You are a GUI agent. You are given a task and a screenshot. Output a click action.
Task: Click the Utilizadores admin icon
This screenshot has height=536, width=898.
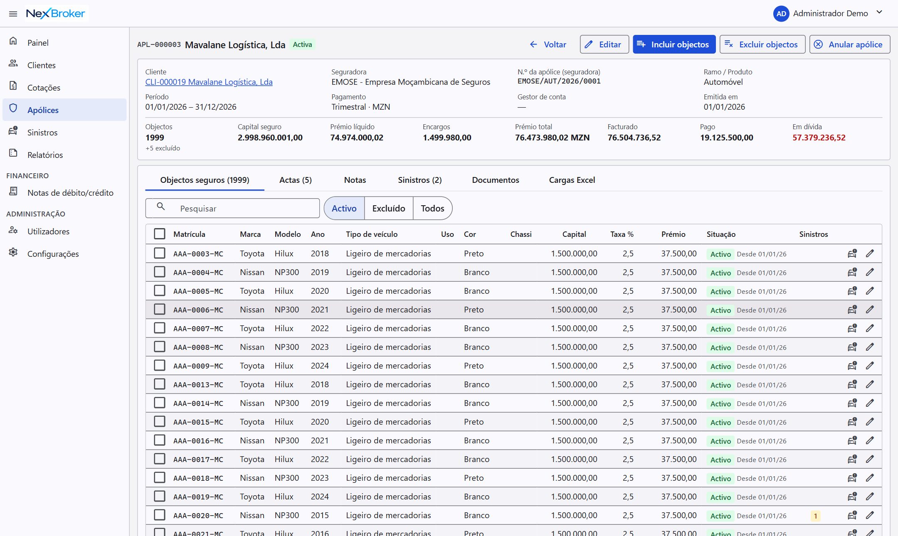pos(13,230)
